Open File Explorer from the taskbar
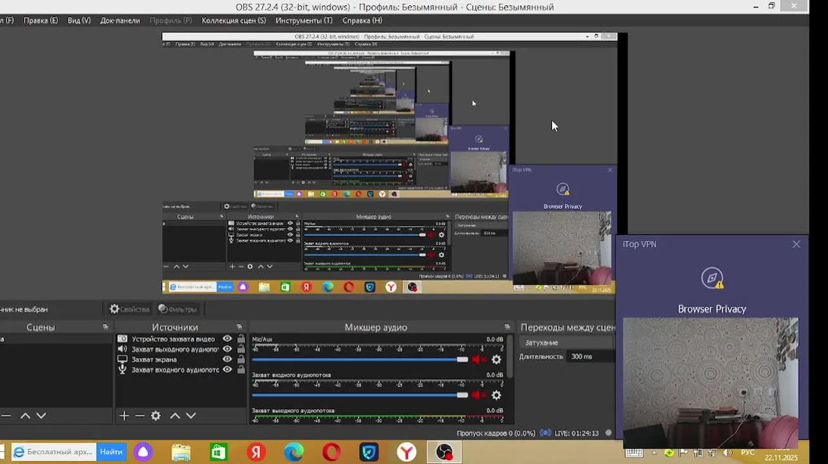The width and height of the screenshot is (828, 464). tap(181, 452)
